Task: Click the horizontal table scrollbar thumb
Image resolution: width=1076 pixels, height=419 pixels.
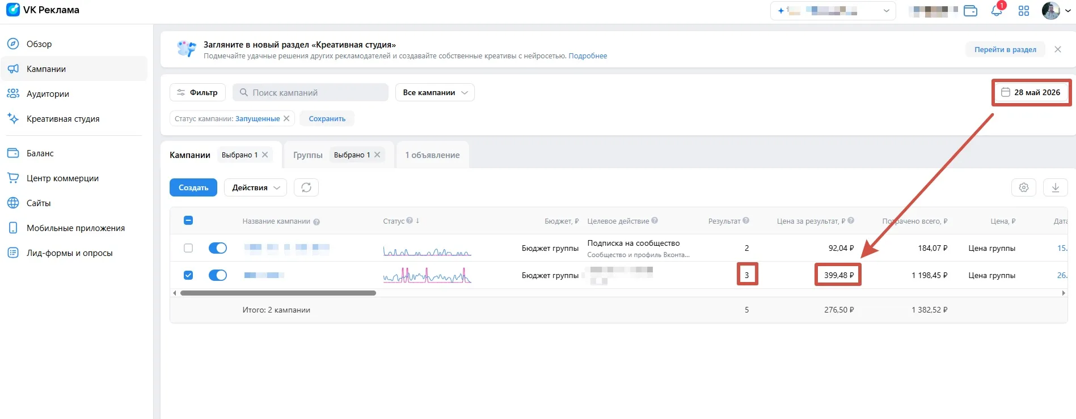Action: (278, 293)
